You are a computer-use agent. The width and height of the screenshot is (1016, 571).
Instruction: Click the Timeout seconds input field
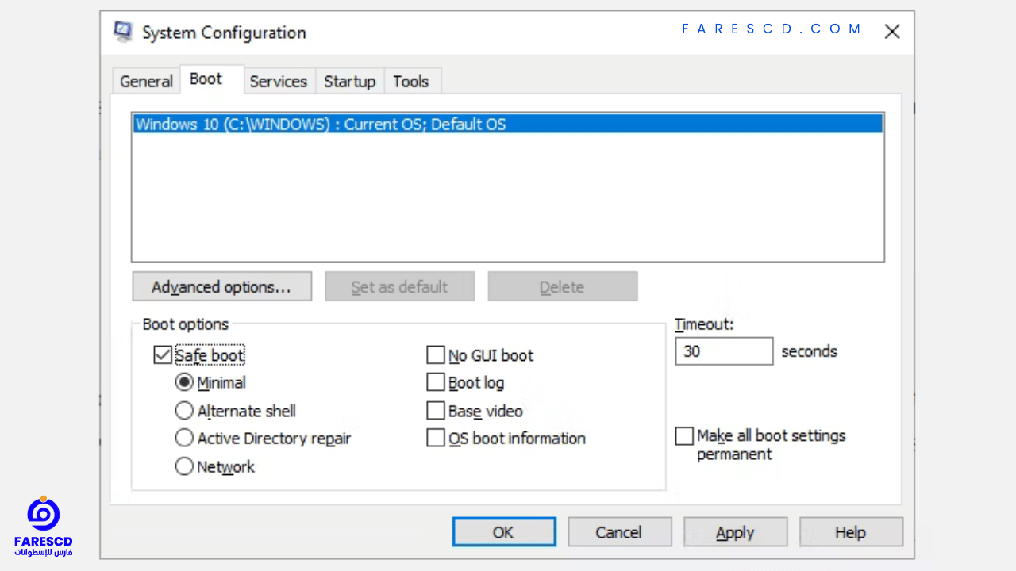(724, 351)
